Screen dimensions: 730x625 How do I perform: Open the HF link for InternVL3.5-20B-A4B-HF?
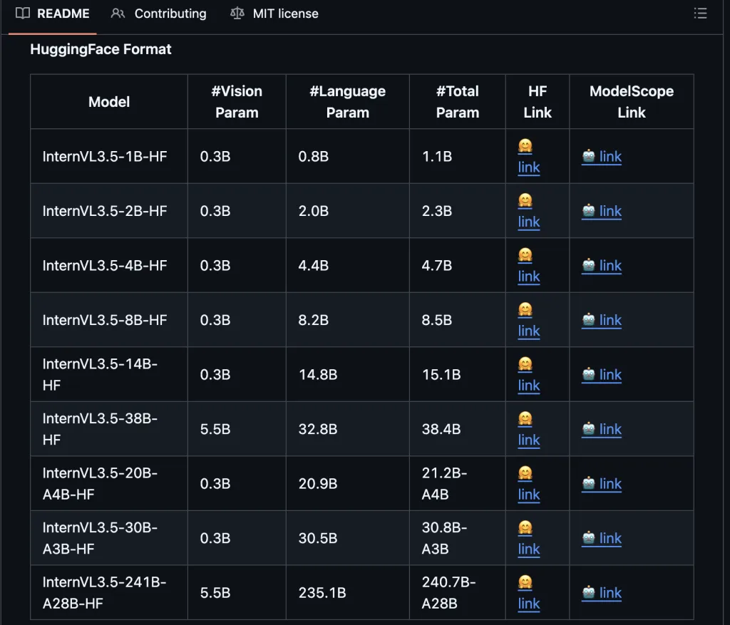tap(529, 495)
